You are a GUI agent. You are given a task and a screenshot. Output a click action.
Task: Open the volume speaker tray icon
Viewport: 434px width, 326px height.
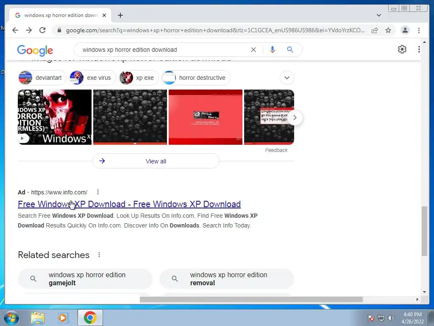(391, 318)
